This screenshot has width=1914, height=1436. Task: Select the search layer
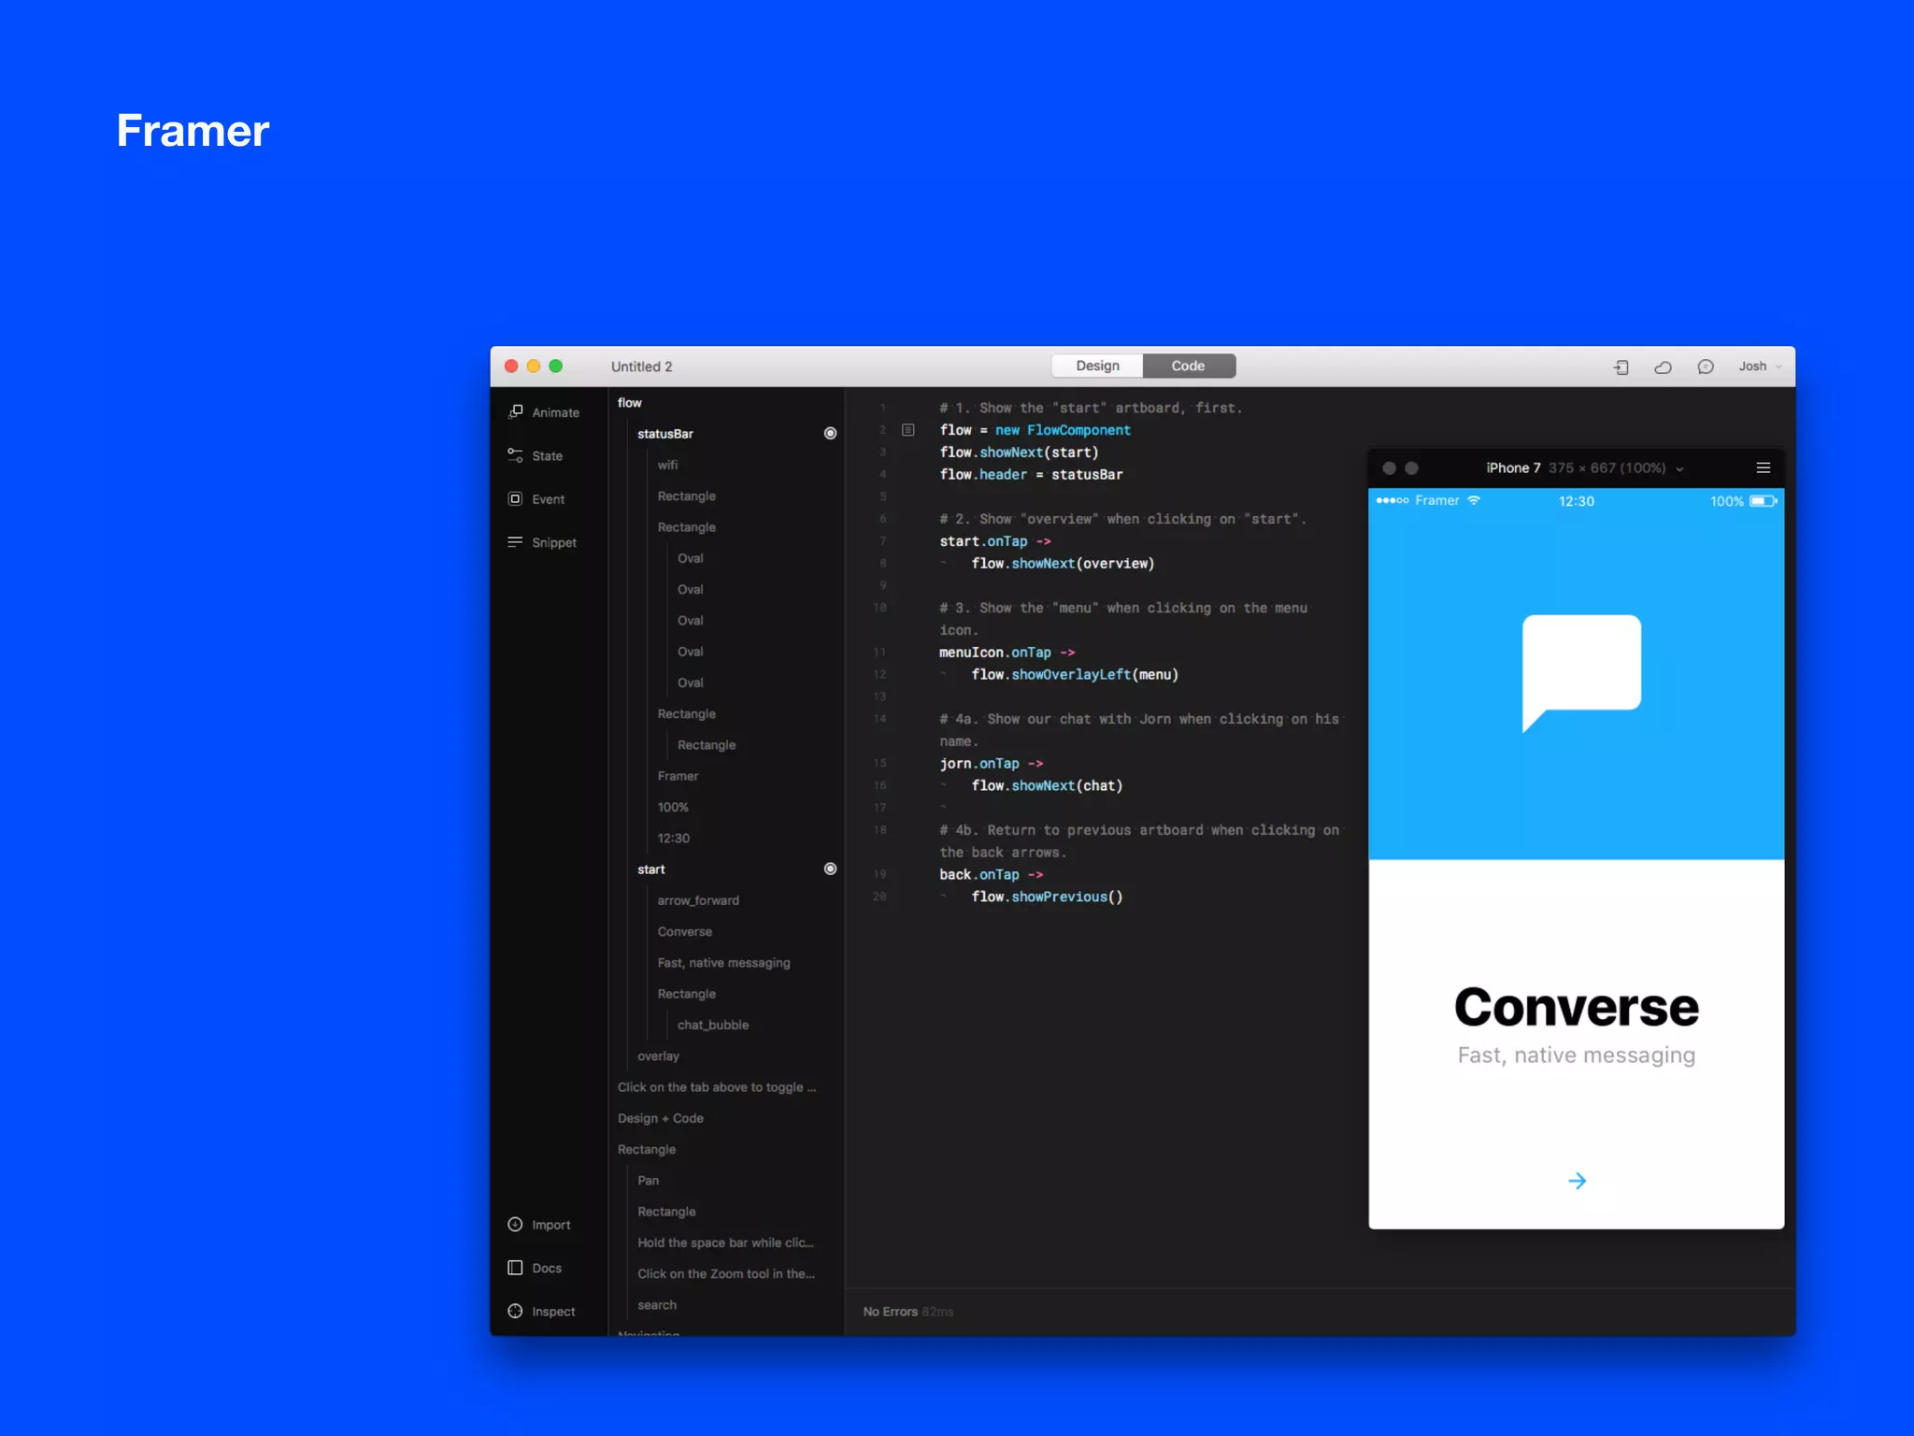657,1305
